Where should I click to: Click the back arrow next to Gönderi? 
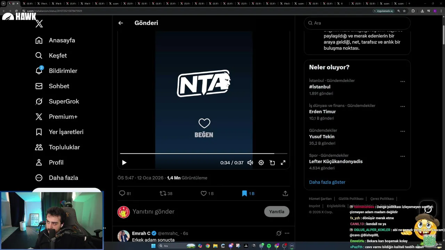click(x=121, y=23)
